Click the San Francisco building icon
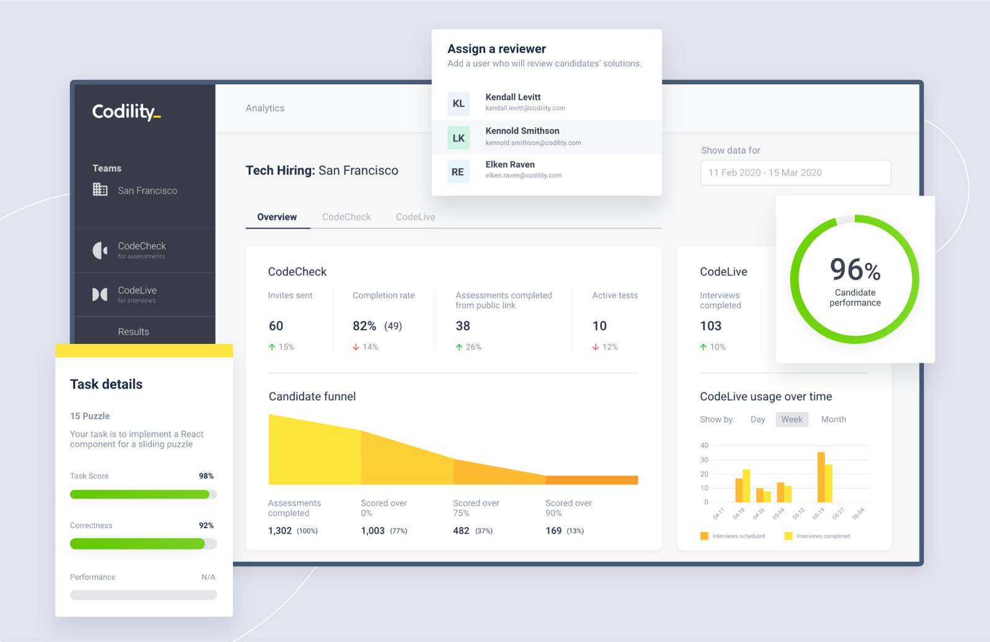990x642 pixels. click(100, 189)
